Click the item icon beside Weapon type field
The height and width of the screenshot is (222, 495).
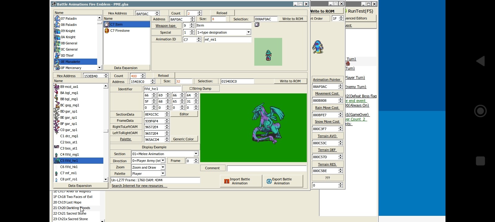coord(257,25)
